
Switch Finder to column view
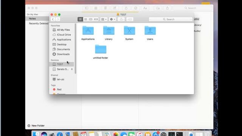coord(91,19)
